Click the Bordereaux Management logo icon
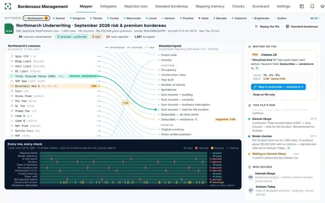This screenshot has height=203, width=325. coord(8,6)
